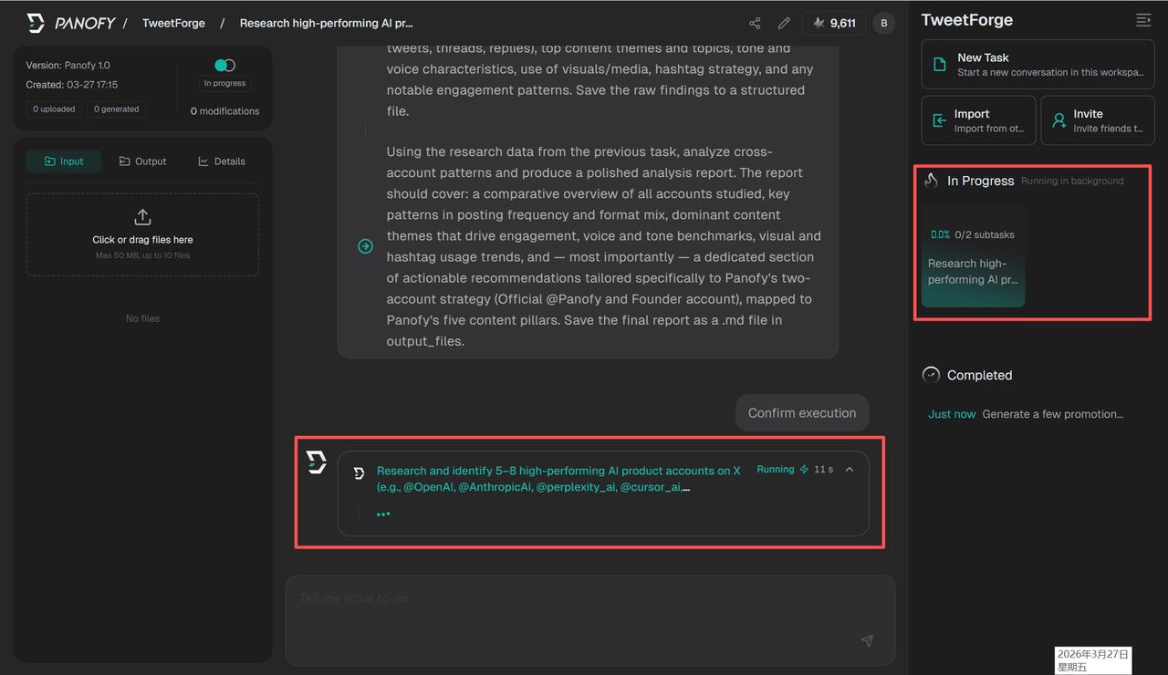1168x675 pixels.
Task: Invite friends with the Invite button
Action: [1097, 120]
